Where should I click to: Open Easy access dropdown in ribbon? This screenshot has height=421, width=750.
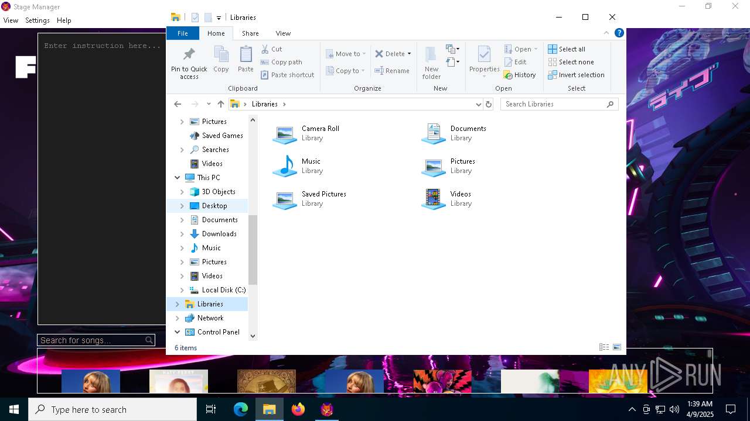[x=452, y=61]
